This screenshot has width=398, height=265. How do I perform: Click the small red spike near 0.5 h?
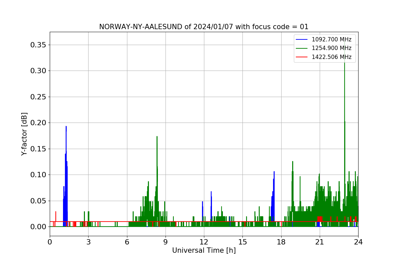(x=56, y=217)
